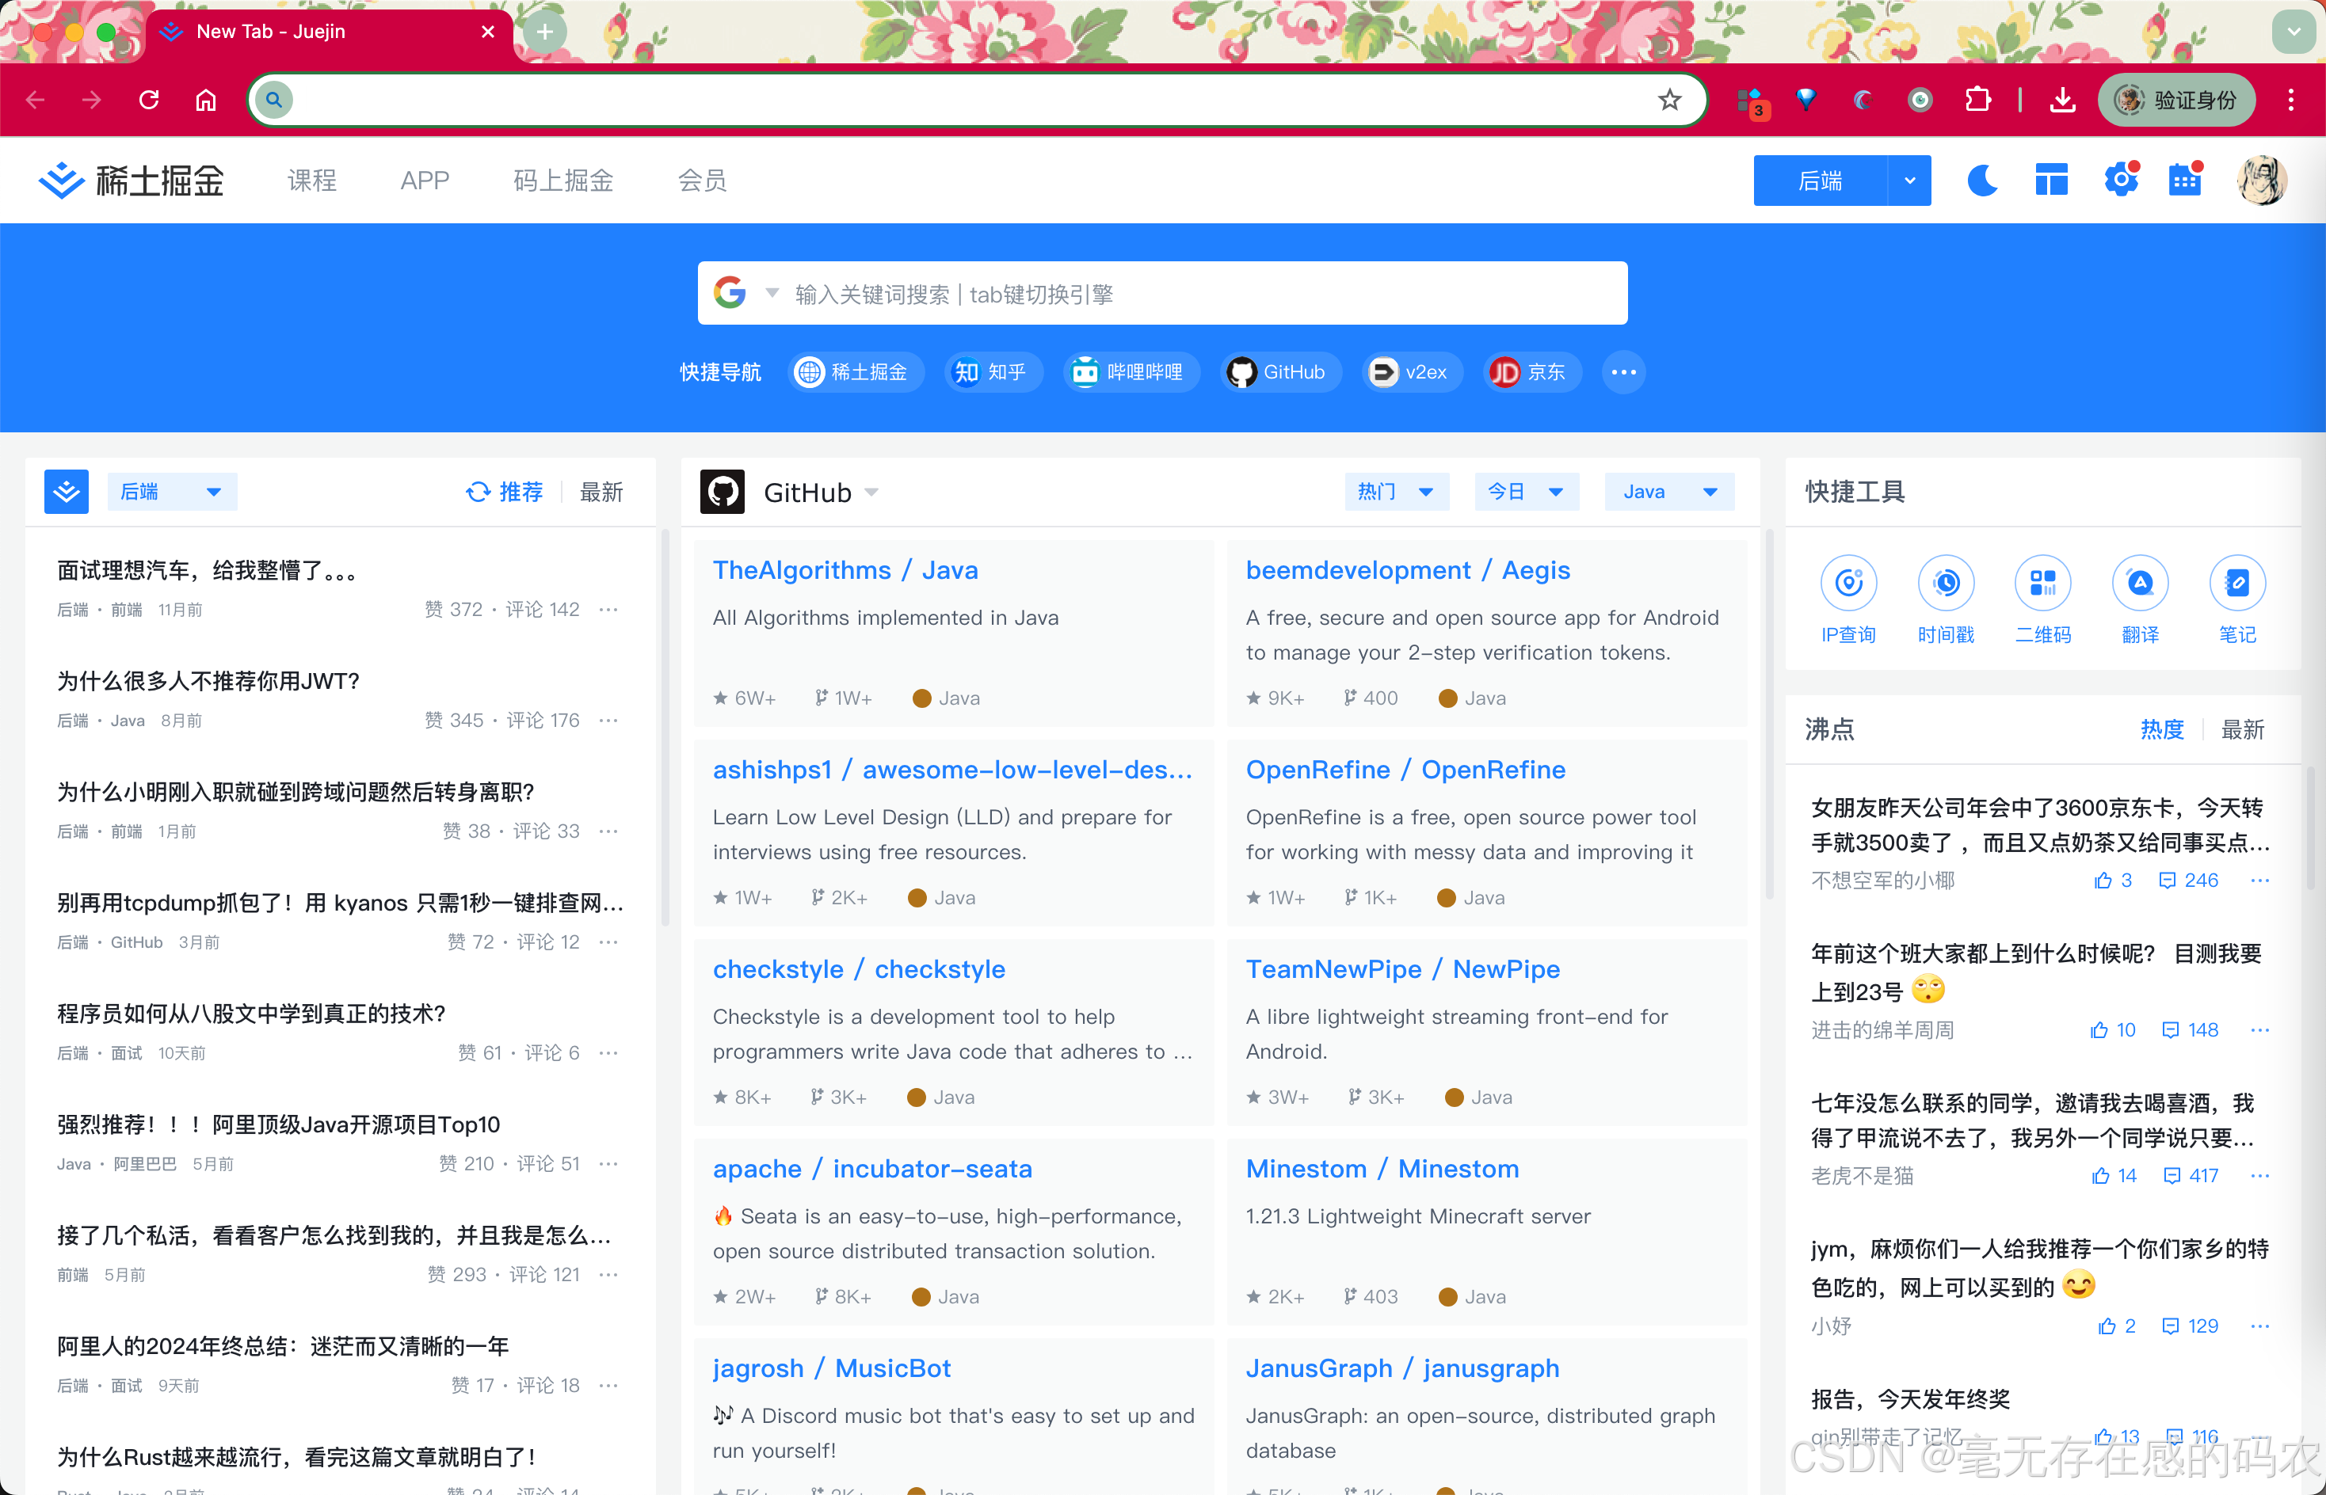The width and height of the screenshot is (2326, 1495).
Task: Expand the 今日 time range dropdown
Action: tap(1525, 493)
